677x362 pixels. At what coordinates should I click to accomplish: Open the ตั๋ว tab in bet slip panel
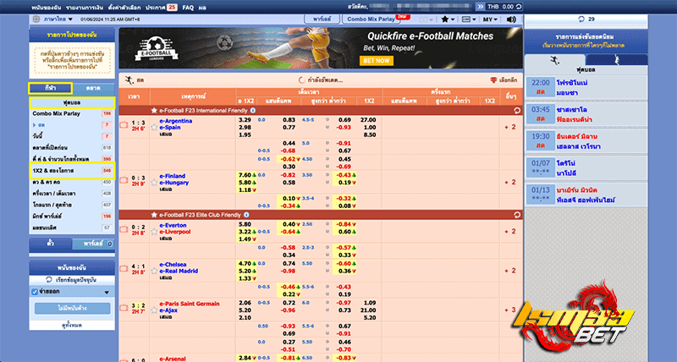click(51, 244)
